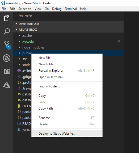
Task: Choose Paste from the context menu
Action: [67, 102]
